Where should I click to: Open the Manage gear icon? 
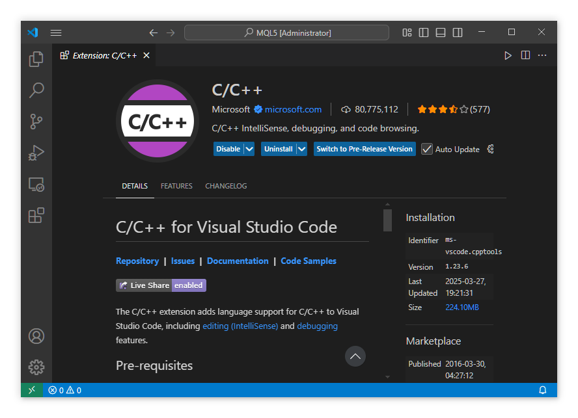36,367
